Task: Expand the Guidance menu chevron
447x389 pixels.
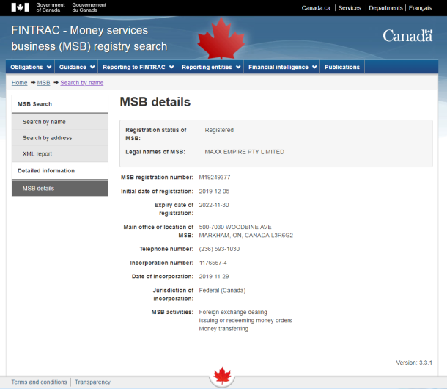Action: 92,67
